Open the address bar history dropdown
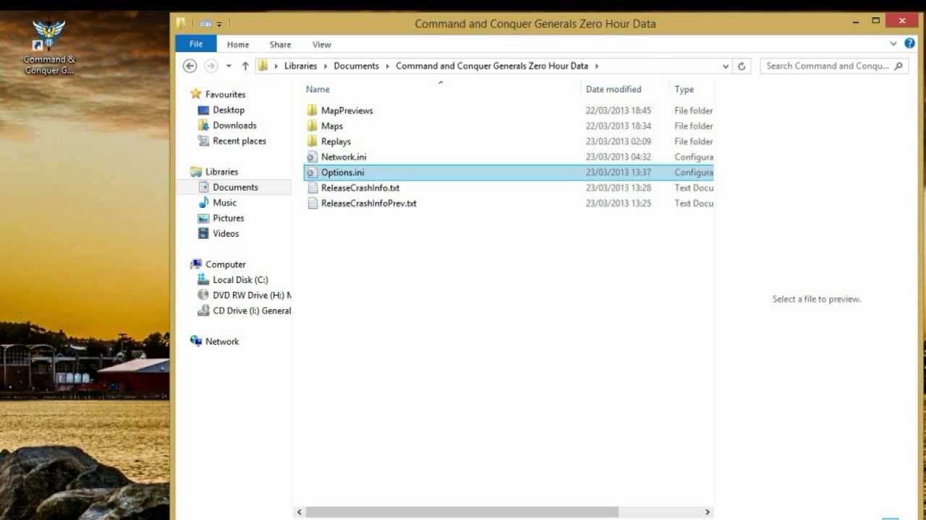Screen dimensions: 926x520 [726, 66]
